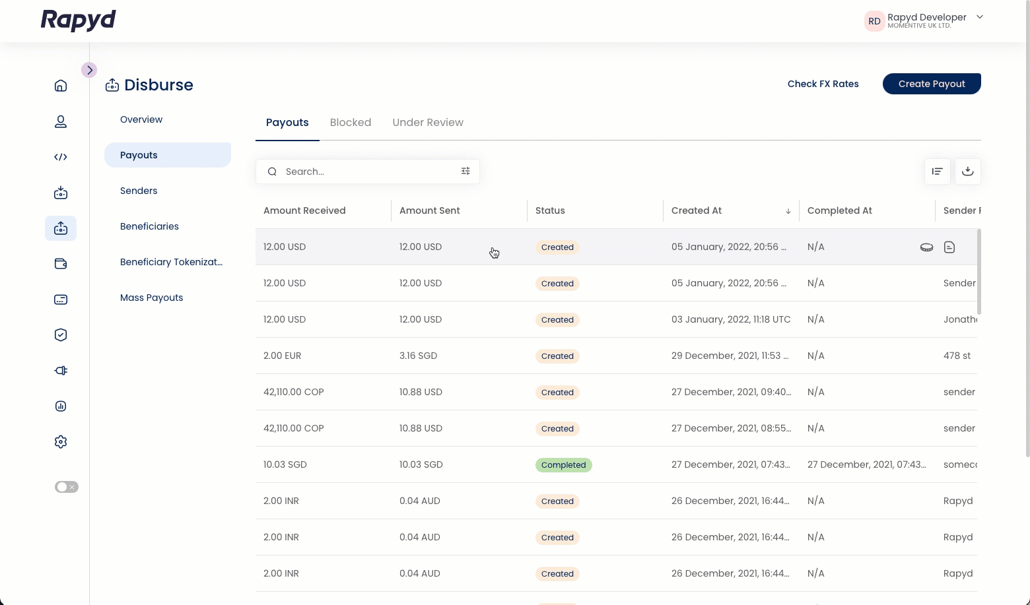Click the Sender column header
Screen dimensions: 1030x605
point(962,210)
